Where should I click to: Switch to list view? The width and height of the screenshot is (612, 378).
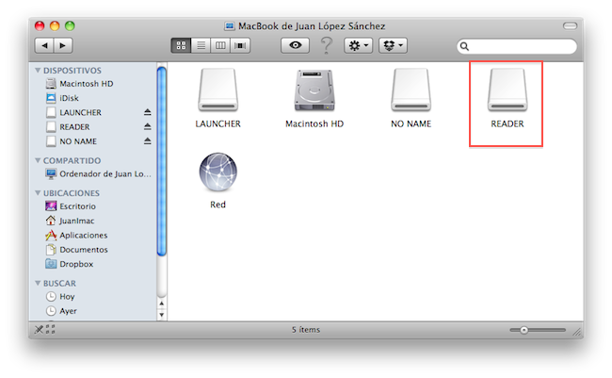tap(201, 46)
